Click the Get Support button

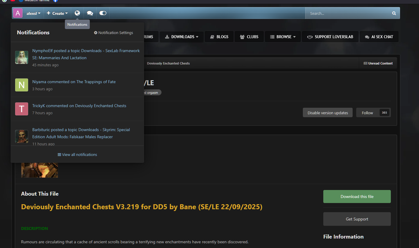pyautogui.click(x=357, y=219)
